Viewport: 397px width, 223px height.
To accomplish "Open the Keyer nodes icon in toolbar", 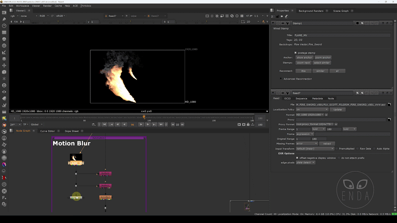I will [x=4, y=53].
